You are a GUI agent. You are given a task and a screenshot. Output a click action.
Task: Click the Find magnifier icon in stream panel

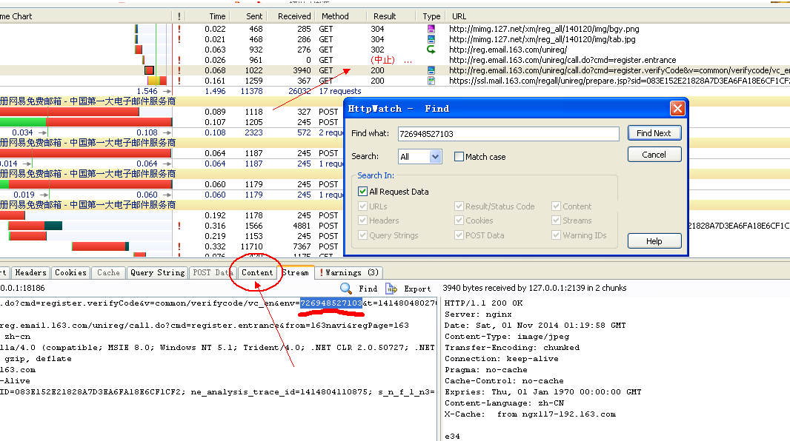click(346, 289)
